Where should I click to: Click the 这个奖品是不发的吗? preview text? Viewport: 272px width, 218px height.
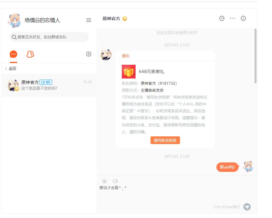coord(39,88)
